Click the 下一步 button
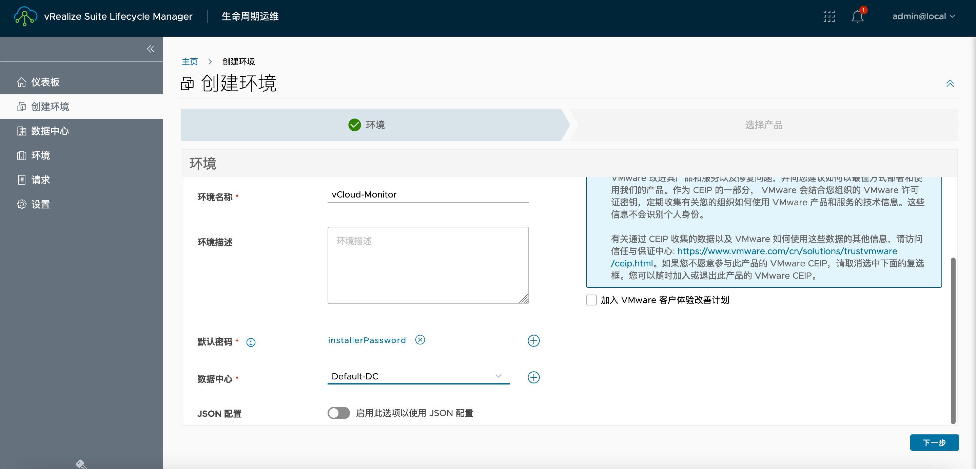Image resolution: width=976 pixels, height=469 pixels. [934, 443]
